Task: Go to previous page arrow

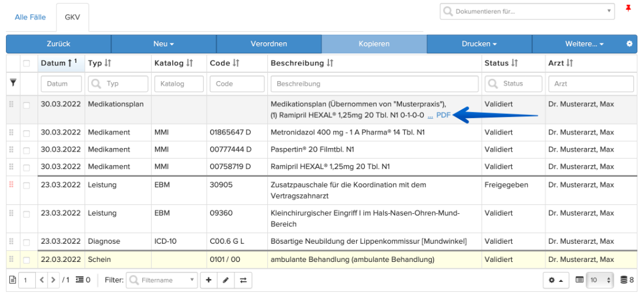Action: pos(42,280)
